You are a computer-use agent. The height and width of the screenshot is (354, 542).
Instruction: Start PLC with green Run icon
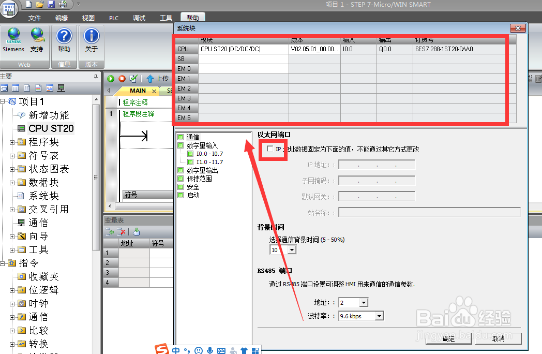[111, 79]
